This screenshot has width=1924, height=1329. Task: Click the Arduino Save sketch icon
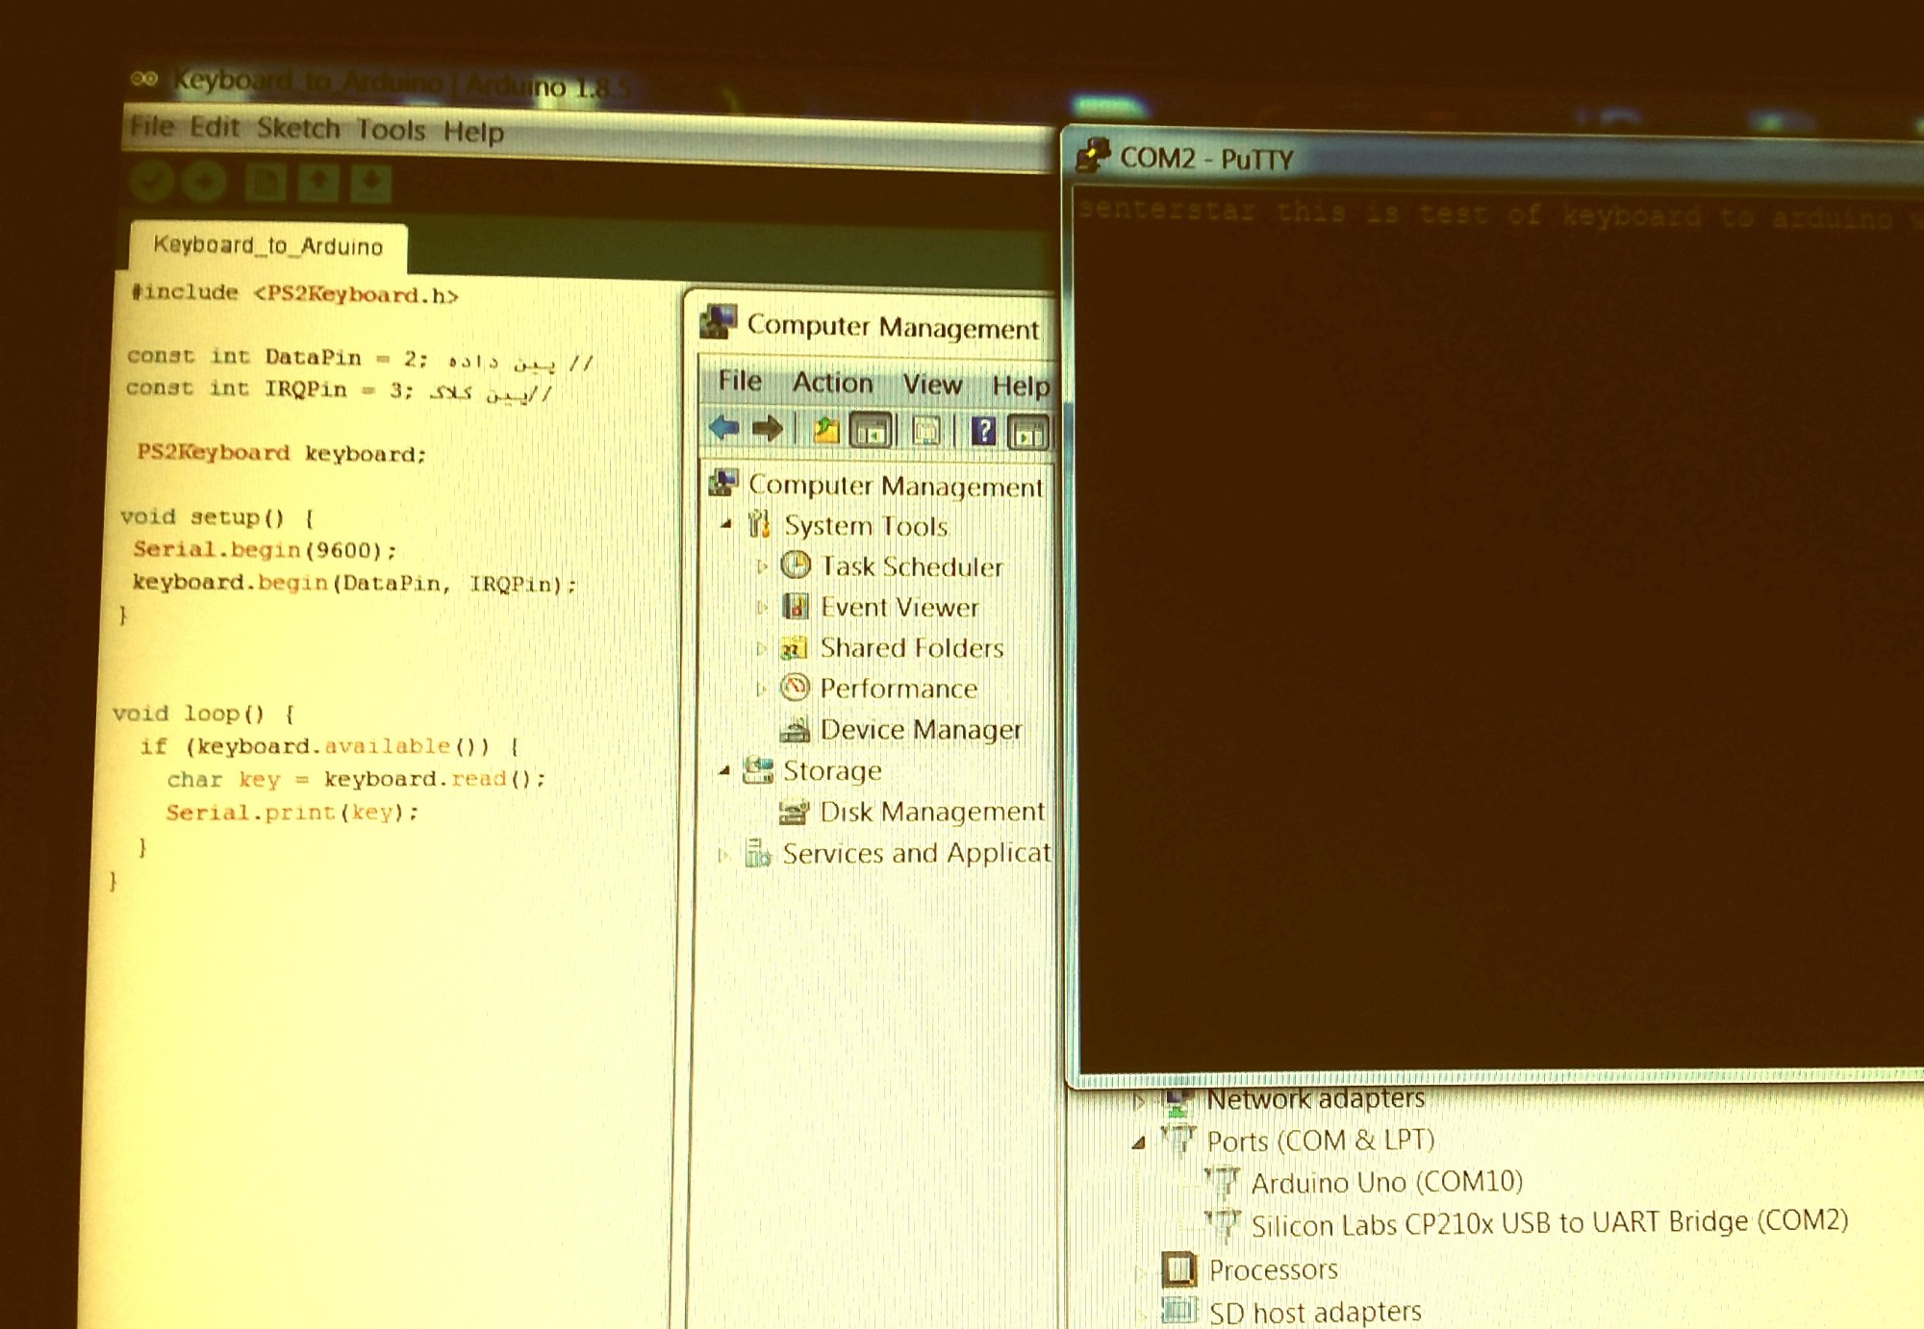pyautogui.click(x=370, y=183)
